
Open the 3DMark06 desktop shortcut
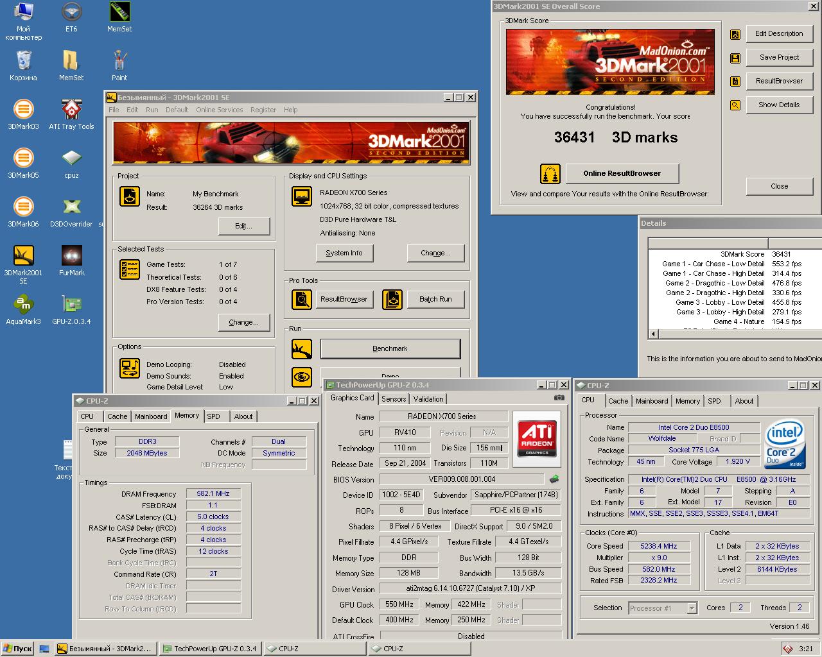tap(23, 212)
